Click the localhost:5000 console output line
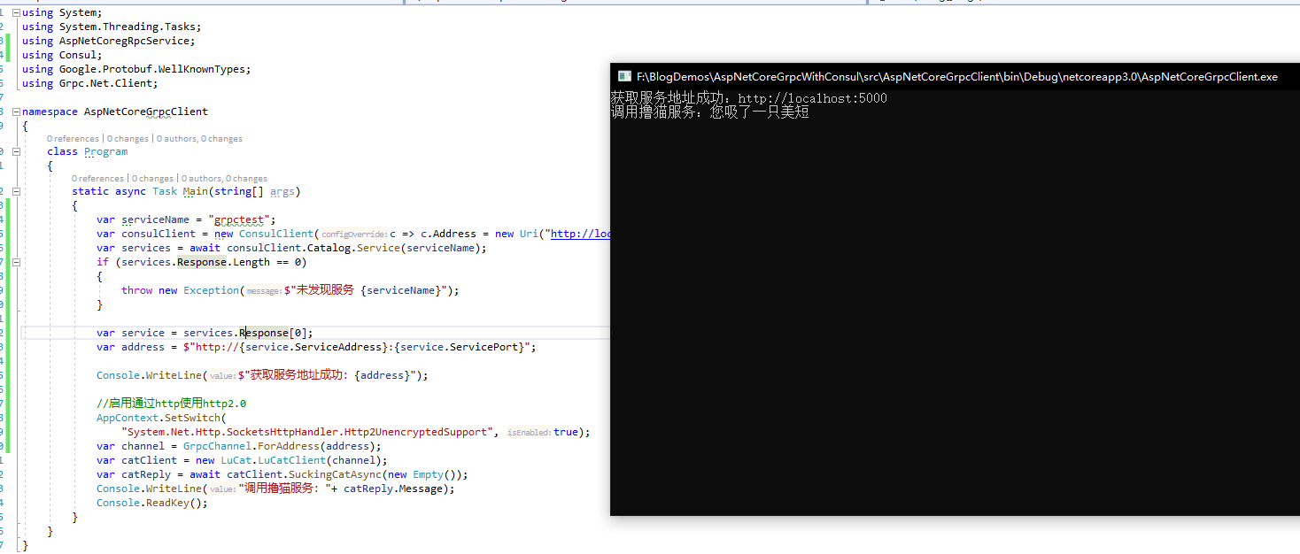The image size is (1300, 554). 748,98
